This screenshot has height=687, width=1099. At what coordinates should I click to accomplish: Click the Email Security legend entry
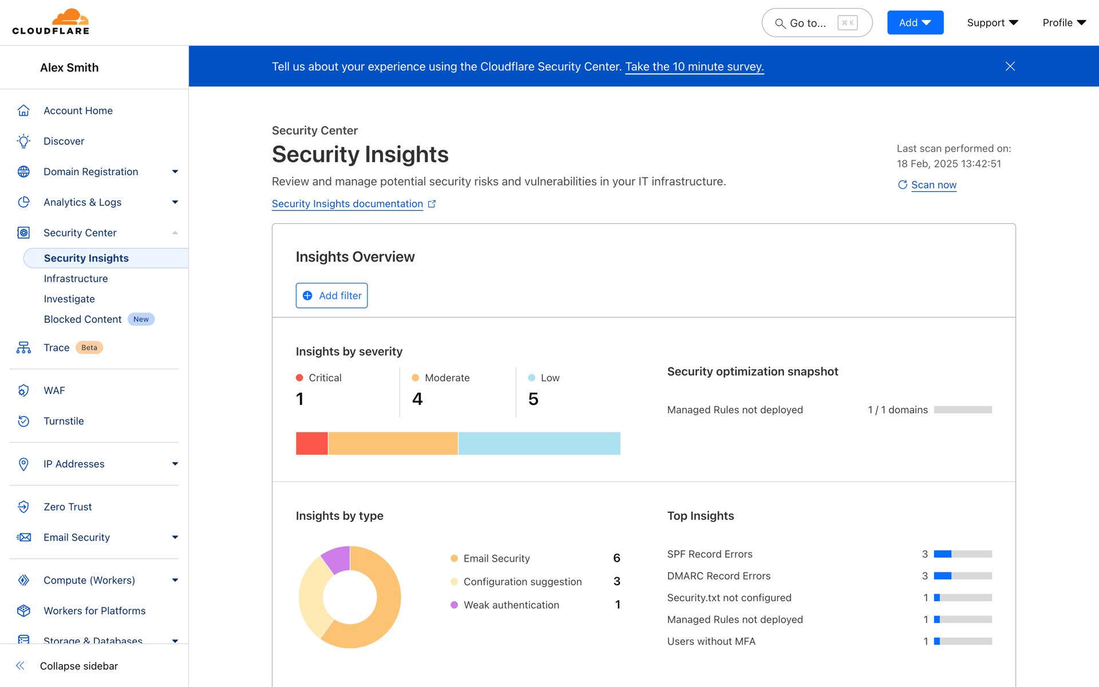coord(496,558)
